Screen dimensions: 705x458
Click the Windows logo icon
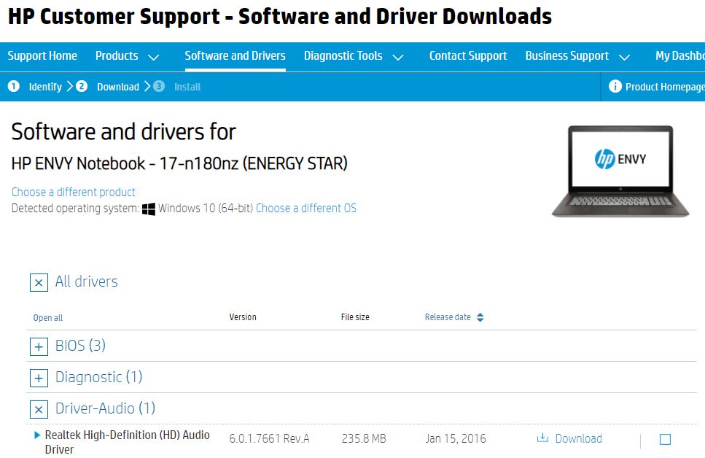tap(149, 209)
